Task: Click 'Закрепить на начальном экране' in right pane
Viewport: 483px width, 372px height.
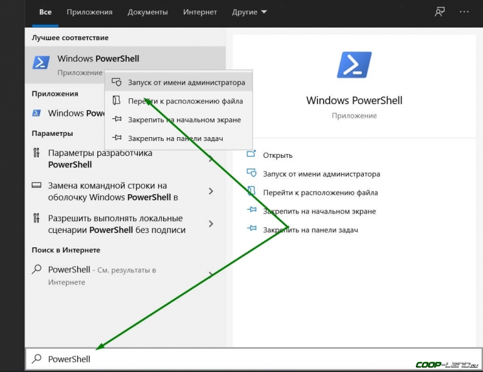Action: pyautogui.click(x=319, y=211)
